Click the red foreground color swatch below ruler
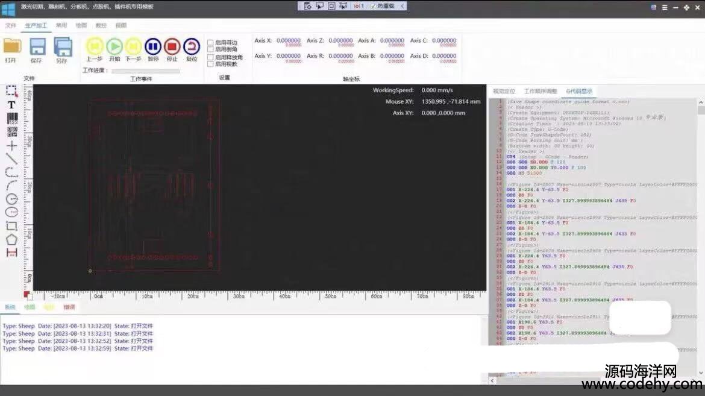Viewport: 705px width, 396px height. [x=26, y=294]
